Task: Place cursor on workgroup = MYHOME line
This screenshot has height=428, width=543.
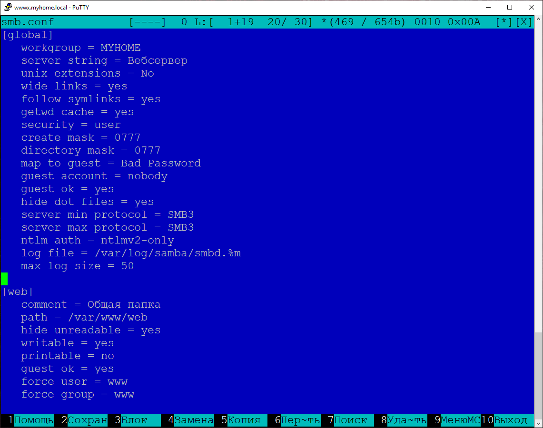Action: pos(81,48)
